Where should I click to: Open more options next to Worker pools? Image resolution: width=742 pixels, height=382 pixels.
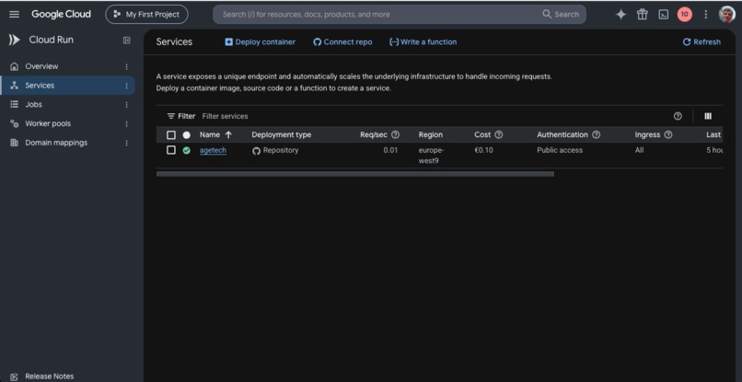tap(126, 124)
